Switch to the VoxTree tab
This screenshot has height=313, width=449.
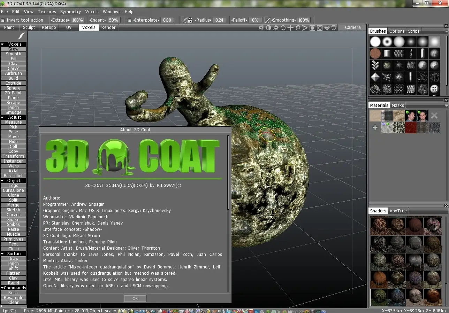(x=398, y=211)
